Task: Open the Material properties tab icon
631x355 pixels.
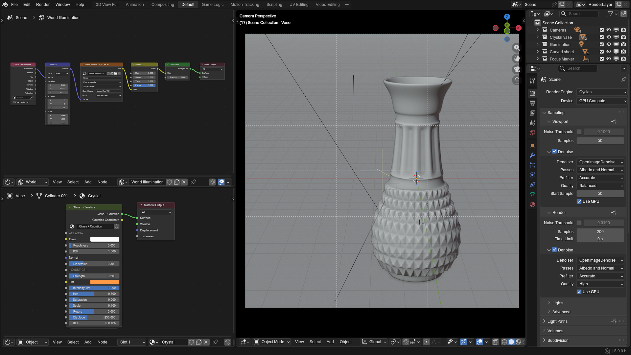Action: (532, 204)
